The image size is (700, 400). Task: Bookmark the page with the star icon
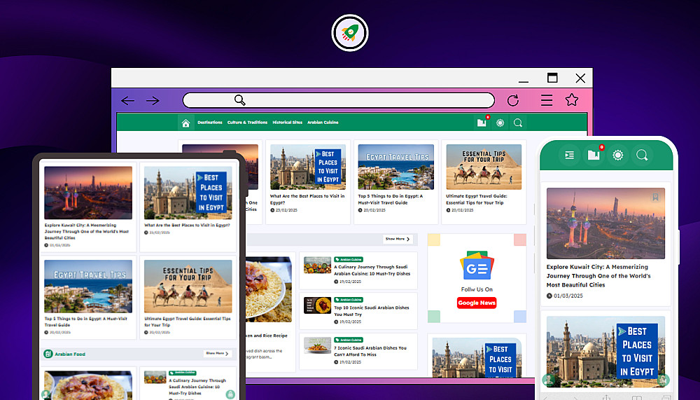[572, 99]
